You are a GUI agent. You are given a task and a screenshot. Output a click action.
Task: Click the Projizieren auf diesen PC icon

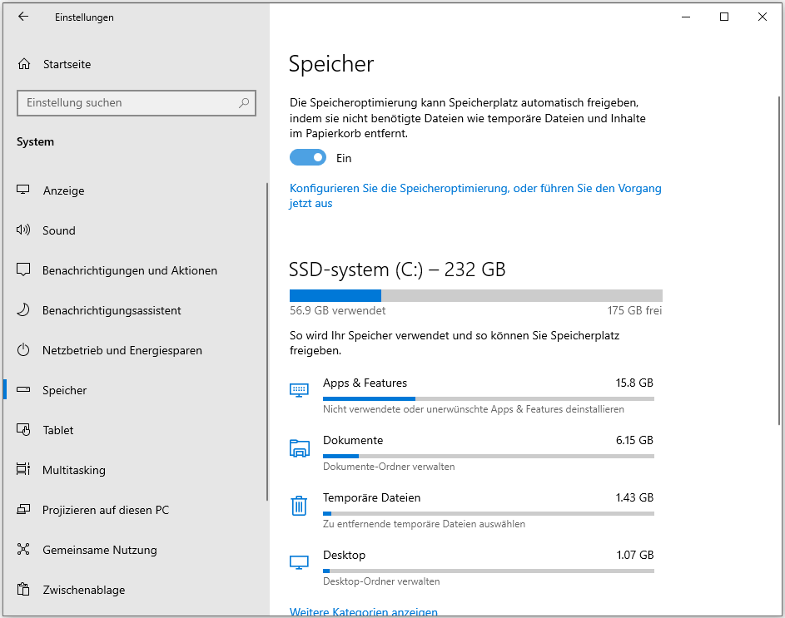coord(23,509)
